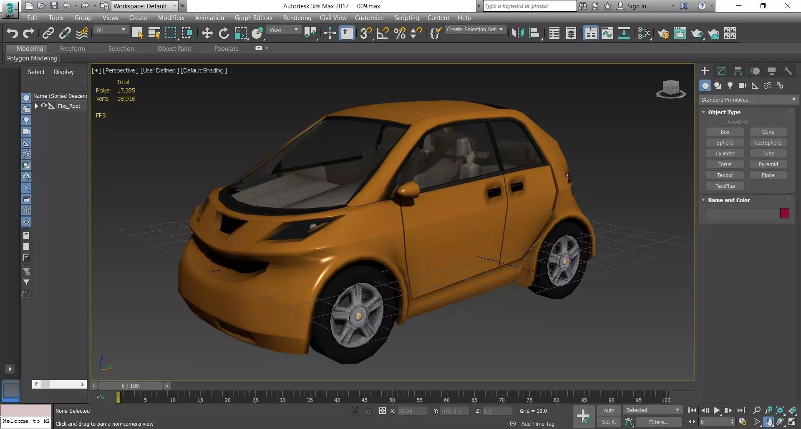Open the Utilities wrench panel tab

point(788,71)
